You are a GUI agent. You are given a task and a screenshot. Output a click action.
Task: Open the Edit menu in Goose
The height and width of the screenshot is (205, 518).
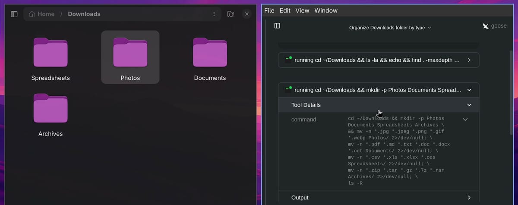pos(285,10)
